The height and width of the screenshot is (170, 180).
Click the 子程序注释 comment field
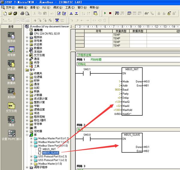[x=128, y=55]
